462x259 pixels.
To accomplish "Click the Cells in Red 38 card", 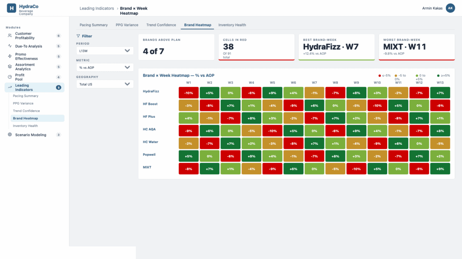I will pos(257,47).
